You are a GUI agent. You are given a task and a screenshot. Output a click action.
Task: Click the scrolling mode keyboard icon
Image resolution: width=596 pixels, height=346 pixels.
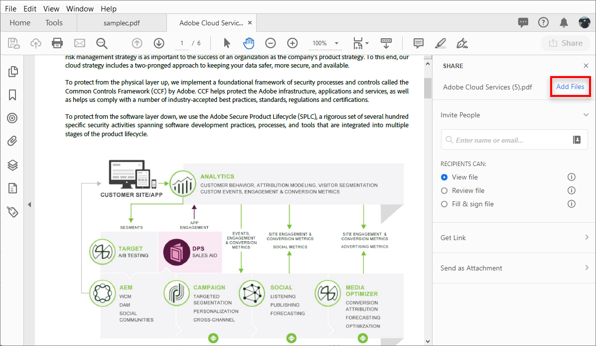pyautogui.click(x=386, y=43)
